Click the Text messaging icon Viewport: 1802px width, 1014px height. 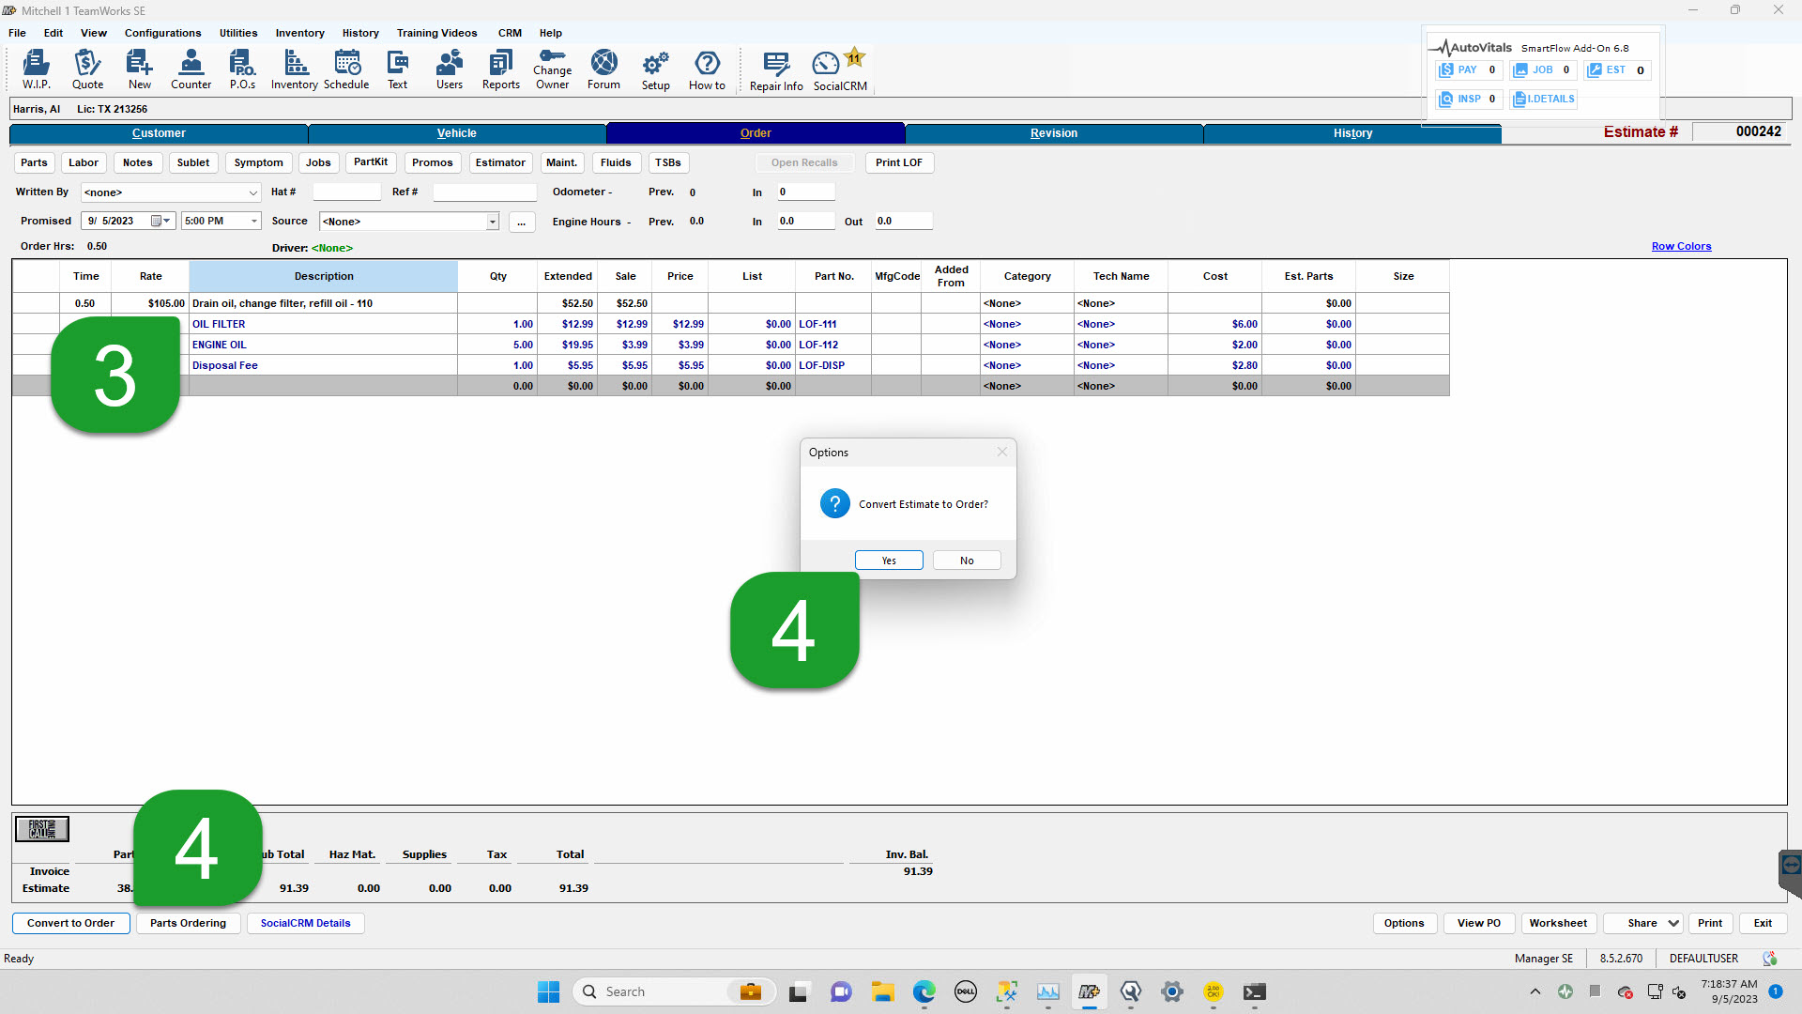pos(398,69)
